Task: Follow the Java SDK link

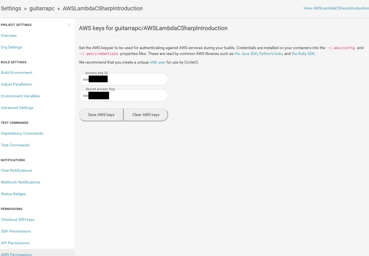Action: 246,54
